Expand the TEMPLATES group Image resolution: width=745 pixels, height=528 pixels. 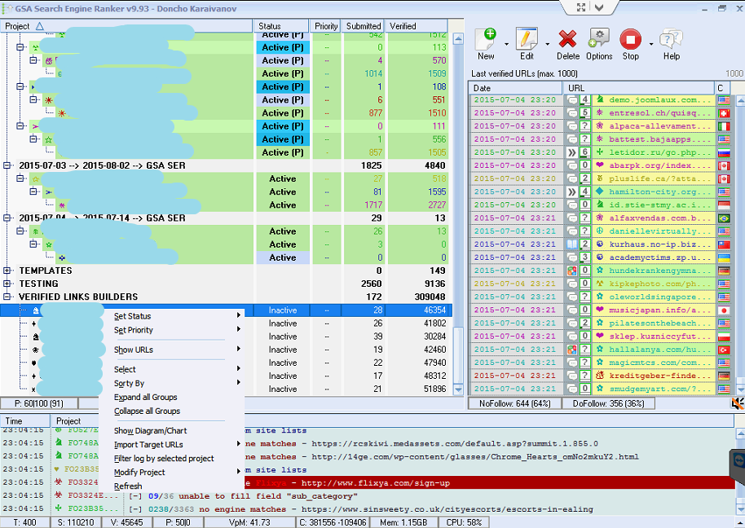[8, 271]
